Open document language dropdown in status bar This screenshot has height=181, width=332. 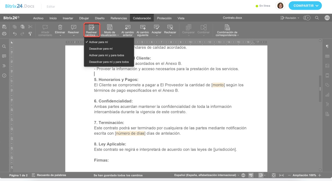click(207, 175)
